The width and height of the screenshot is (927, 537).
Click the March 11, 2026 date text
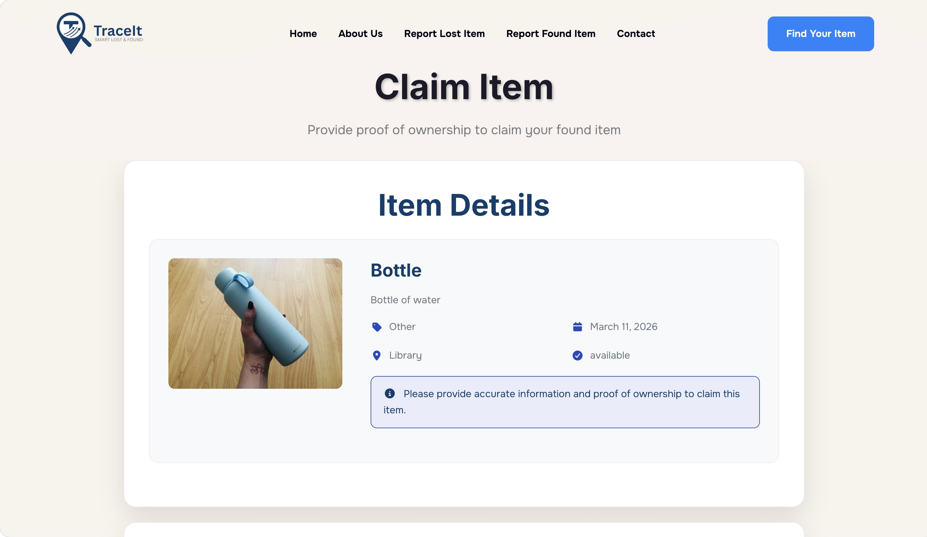coord(623,327)
